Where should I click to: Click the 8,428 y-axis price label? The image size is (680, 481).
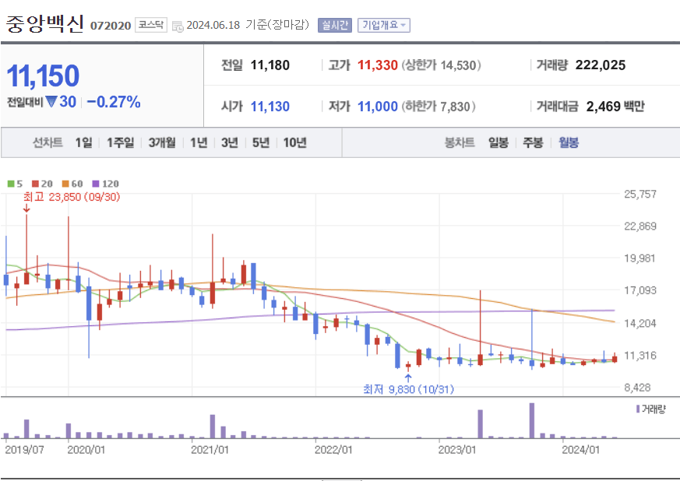(x=637, y=388)
